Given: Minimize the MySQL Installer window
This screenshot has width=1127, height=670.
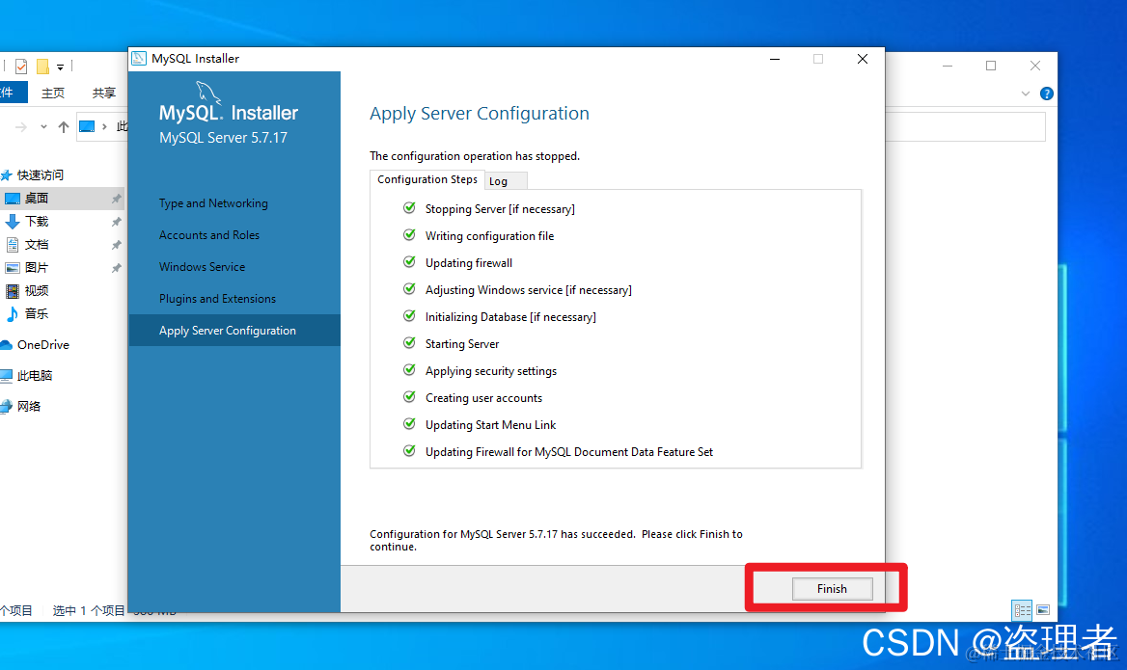Looking at the screenshot, I should tap(775, 59).
